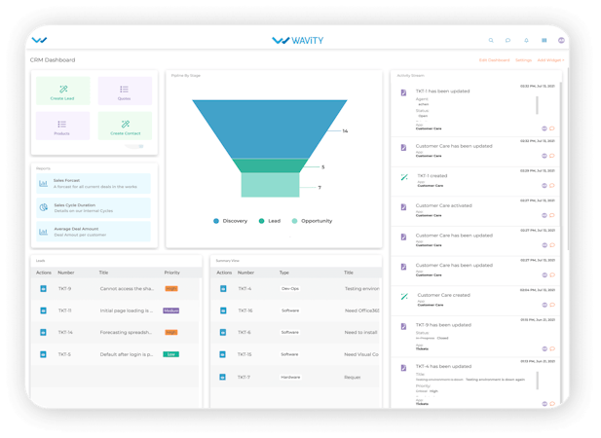Image resolution: width=601 pixels, height=438 pixels.
Task: Open action icon for TKT-6 summary row
Action: click(x=223, y=332)
